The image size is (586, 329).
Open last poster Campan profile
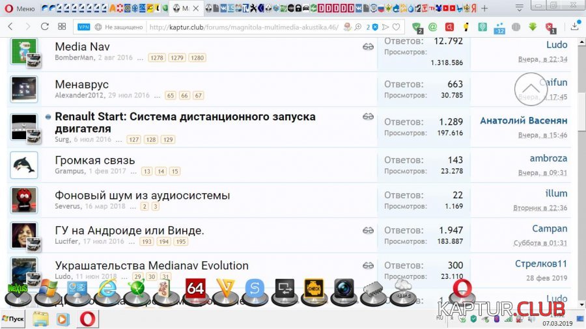click(550, 229)
